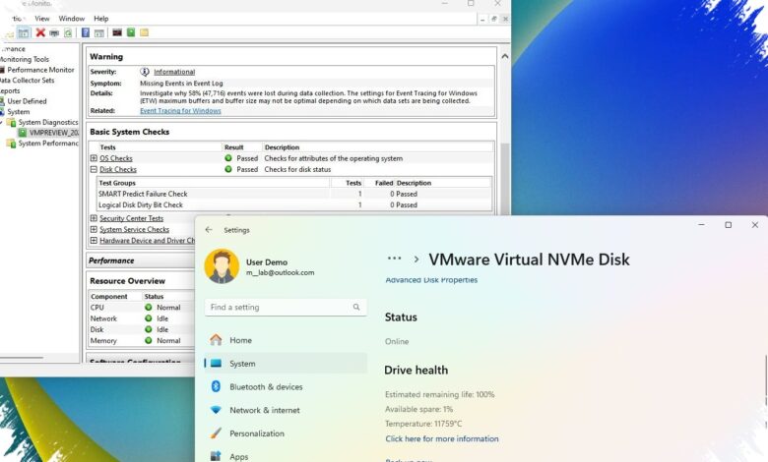Open the Disk Checks link

coord(118,169)
